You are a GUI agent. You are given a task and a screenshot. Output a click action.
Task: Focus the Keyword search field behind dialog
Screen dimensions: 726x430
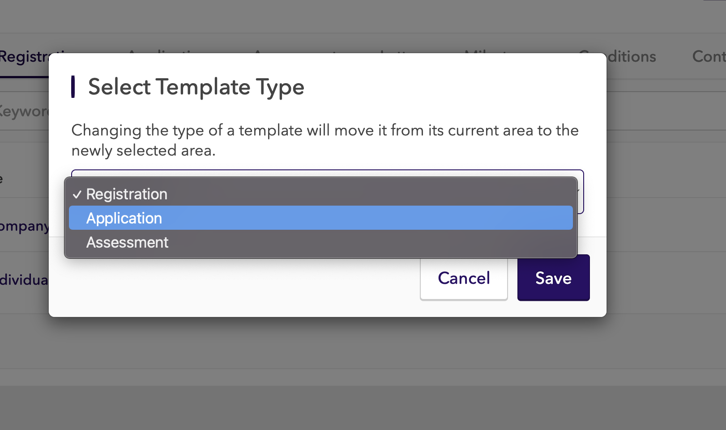(23, 111)
